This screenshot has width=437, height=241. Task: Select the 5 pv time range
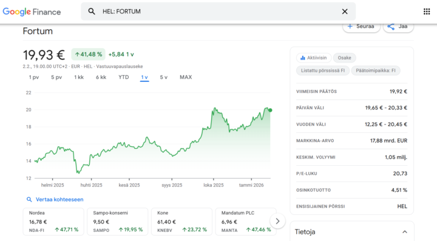point(56,77)
